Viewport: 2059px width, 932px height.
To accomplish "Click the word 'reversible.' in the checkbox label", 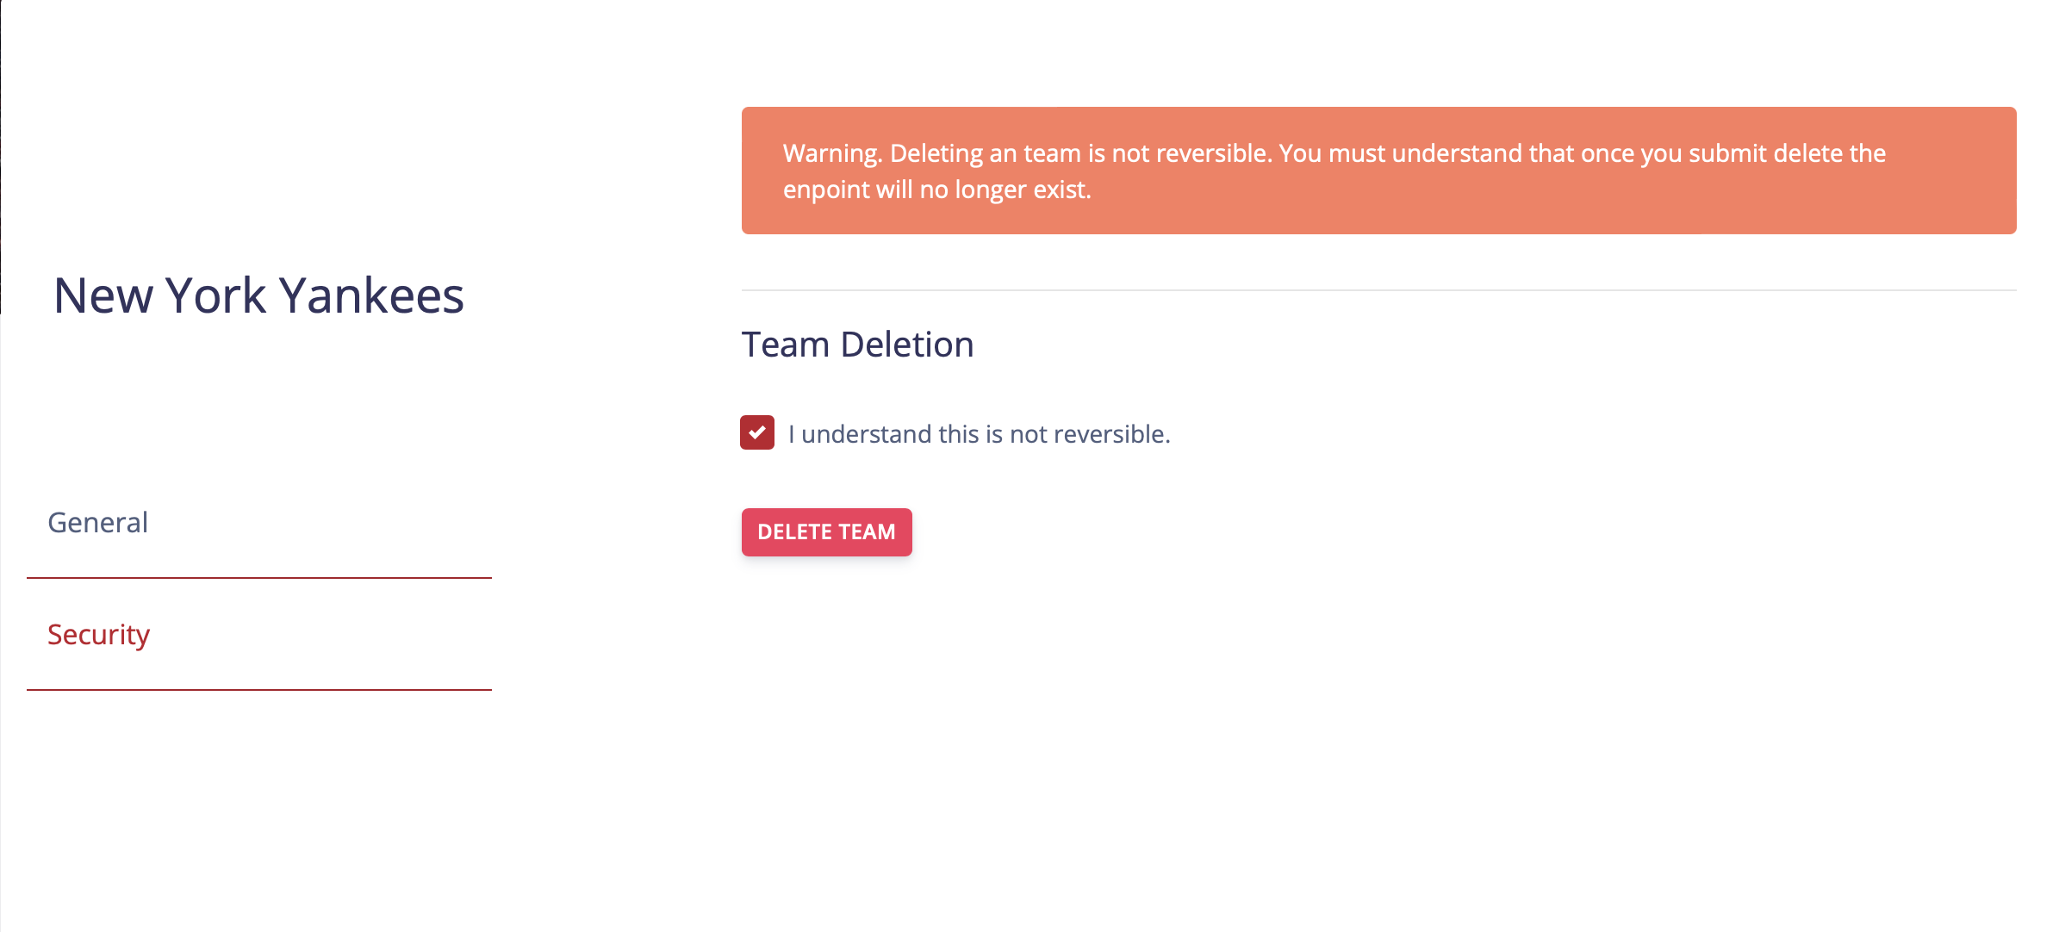I will click(x=1111, y=434).
